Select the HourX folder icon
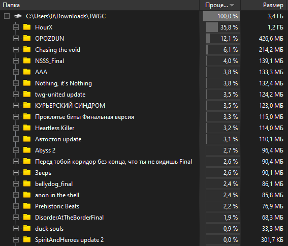The width and height of the screenshot is (288, 246). click(27, 27)
